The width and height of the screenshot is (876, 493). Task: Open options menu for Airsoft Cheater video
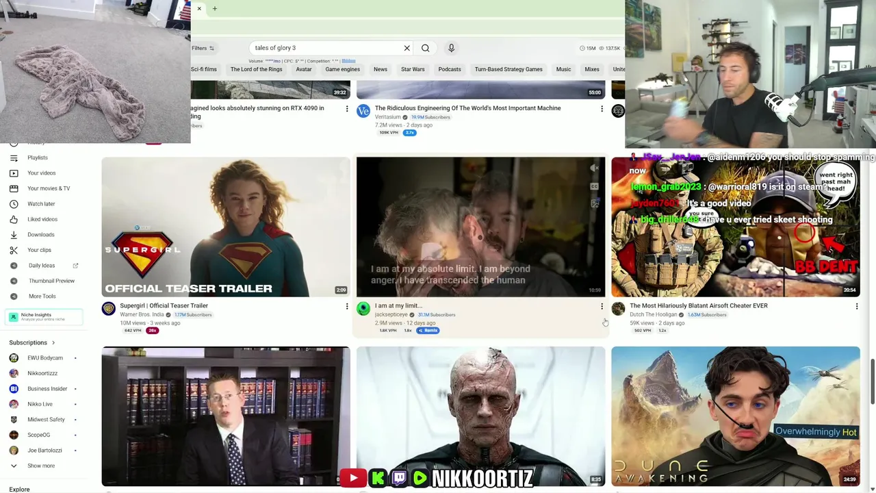pos(856,307)
